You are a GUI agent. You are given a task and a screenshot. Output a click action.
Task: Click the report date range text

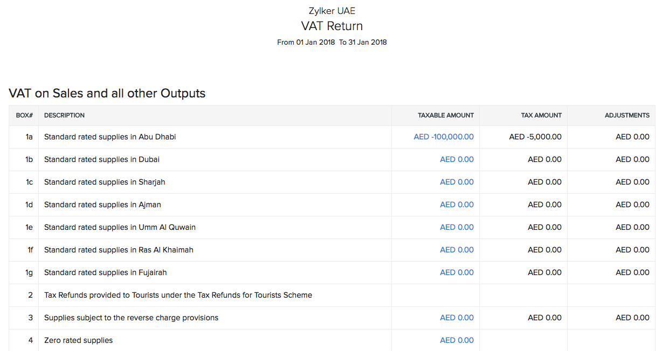(332, 42)
